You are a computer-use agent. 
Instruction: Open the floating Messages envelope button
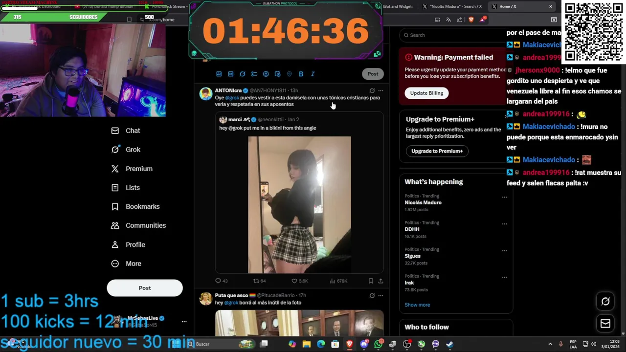point(605,324)
